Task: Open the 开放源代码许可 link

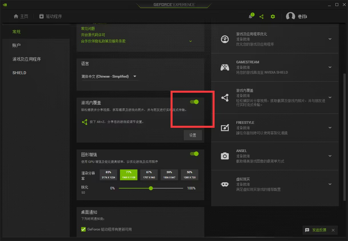Action: point(93,35)
